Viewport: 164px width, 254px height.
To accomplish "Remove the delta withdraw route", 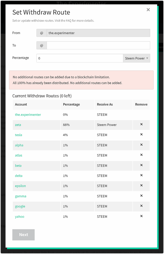I will pyautogui.click(x=141, y=175).
